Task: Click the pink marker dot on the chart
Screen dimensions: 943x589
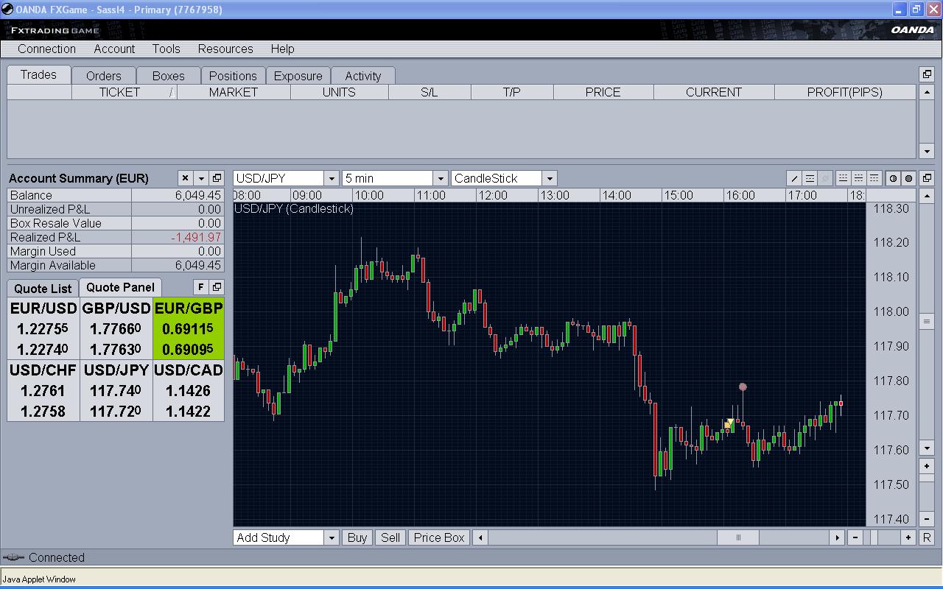Action: click(743, 387)
